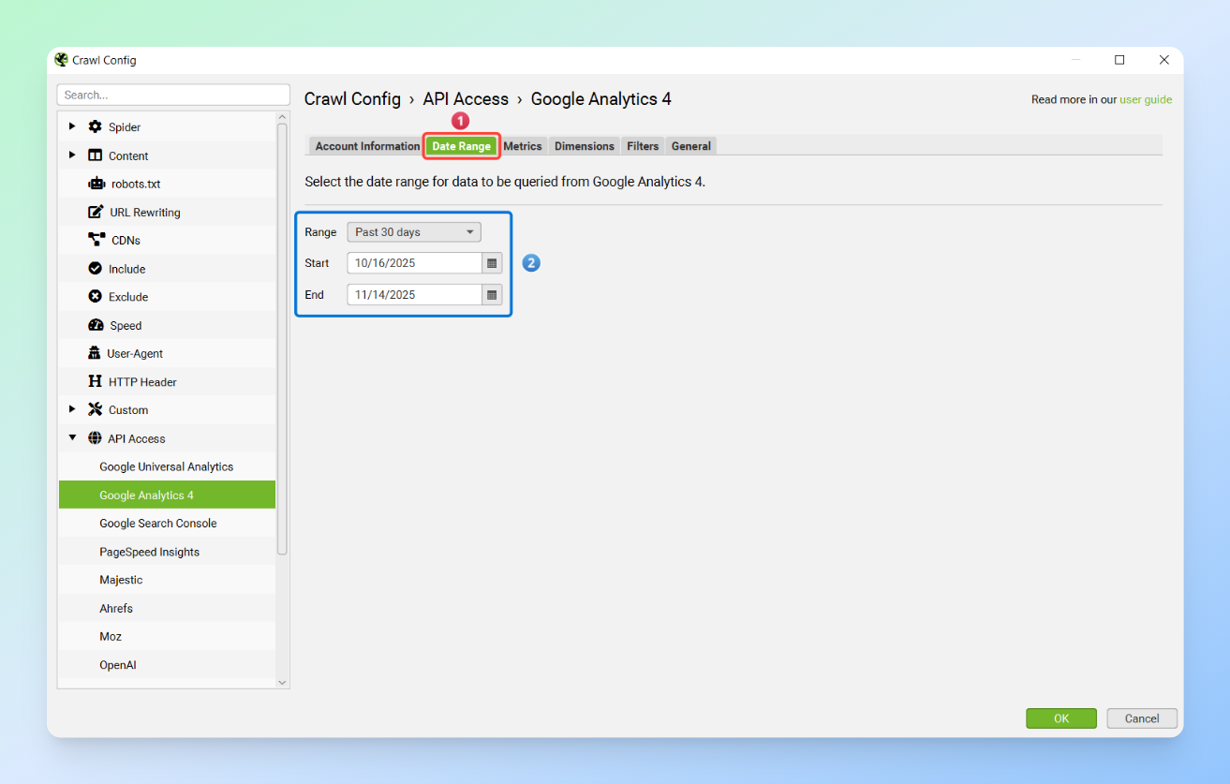Switch to the Metrics tab

[x=523, y=146]
